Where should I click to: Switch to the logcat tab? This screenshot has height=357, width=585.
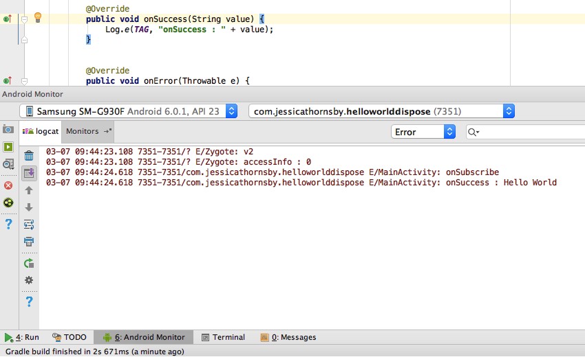tap(41, 131)
